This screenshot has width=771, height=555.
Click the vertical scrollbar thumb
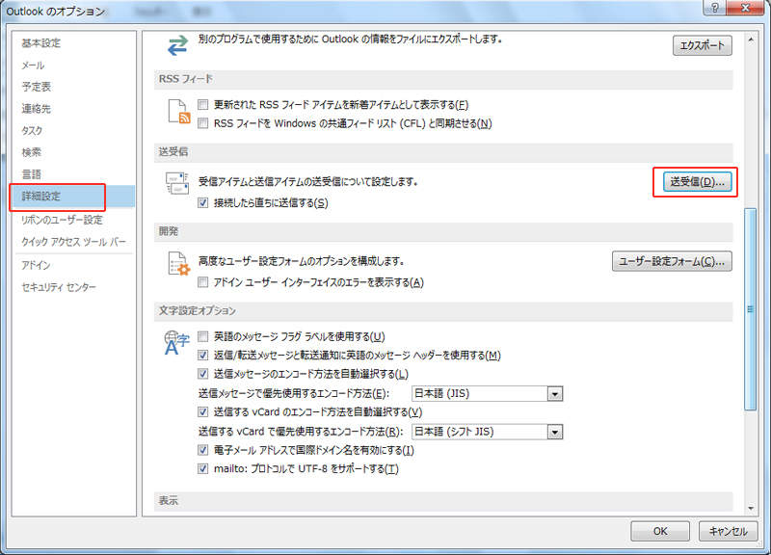pos(751,309)
